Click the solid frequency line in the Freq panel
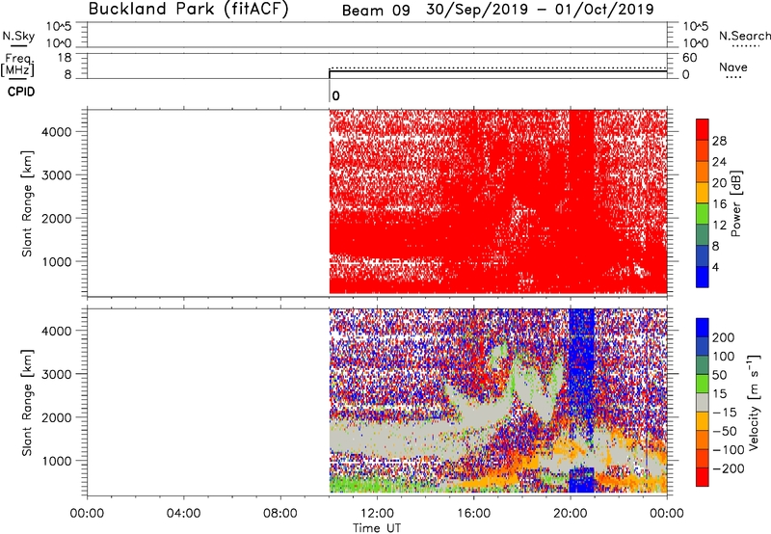This screenshot has width=771, height=534. (x=497, y=71)
